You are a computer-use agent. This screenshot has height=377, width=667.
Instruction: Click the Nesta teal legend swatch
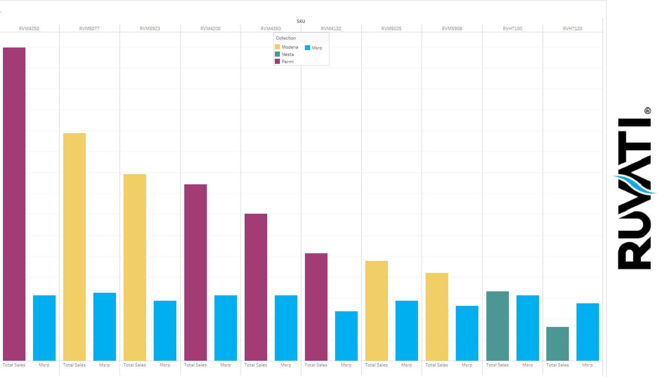coord(277,54)
